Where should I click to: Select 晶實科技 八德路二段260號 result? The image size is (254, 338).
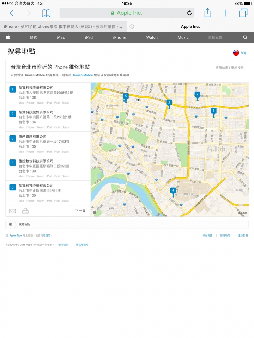click(48, 119)
